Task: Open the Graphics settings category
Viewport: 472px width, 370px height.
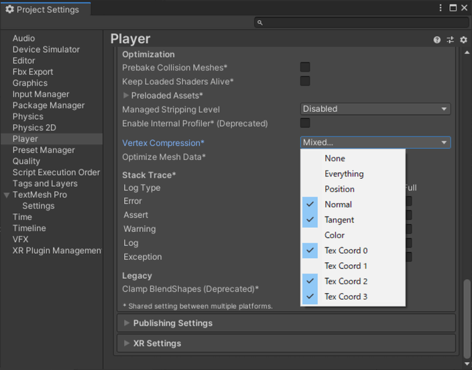Action: (29, 83)
